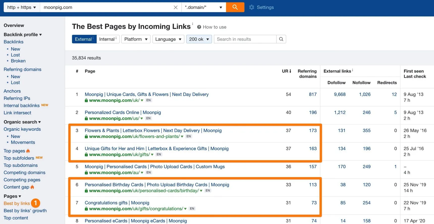This screenshot has height=224, width=434.
Task: Collapse the Backlink profile section
Action: (23, 35)
